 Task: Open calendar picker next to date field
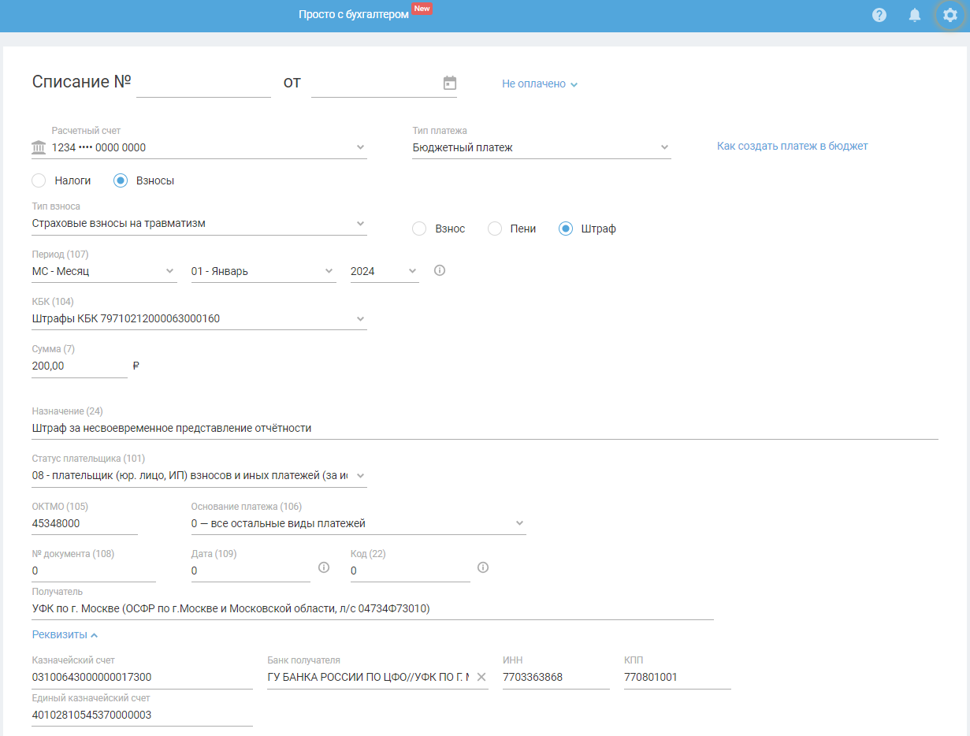450,83
